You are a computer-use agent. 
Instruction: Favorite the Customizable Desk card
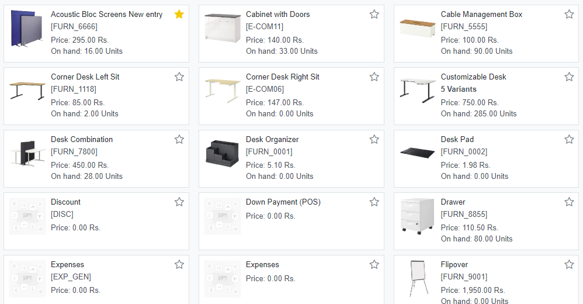tap(569, 77)
